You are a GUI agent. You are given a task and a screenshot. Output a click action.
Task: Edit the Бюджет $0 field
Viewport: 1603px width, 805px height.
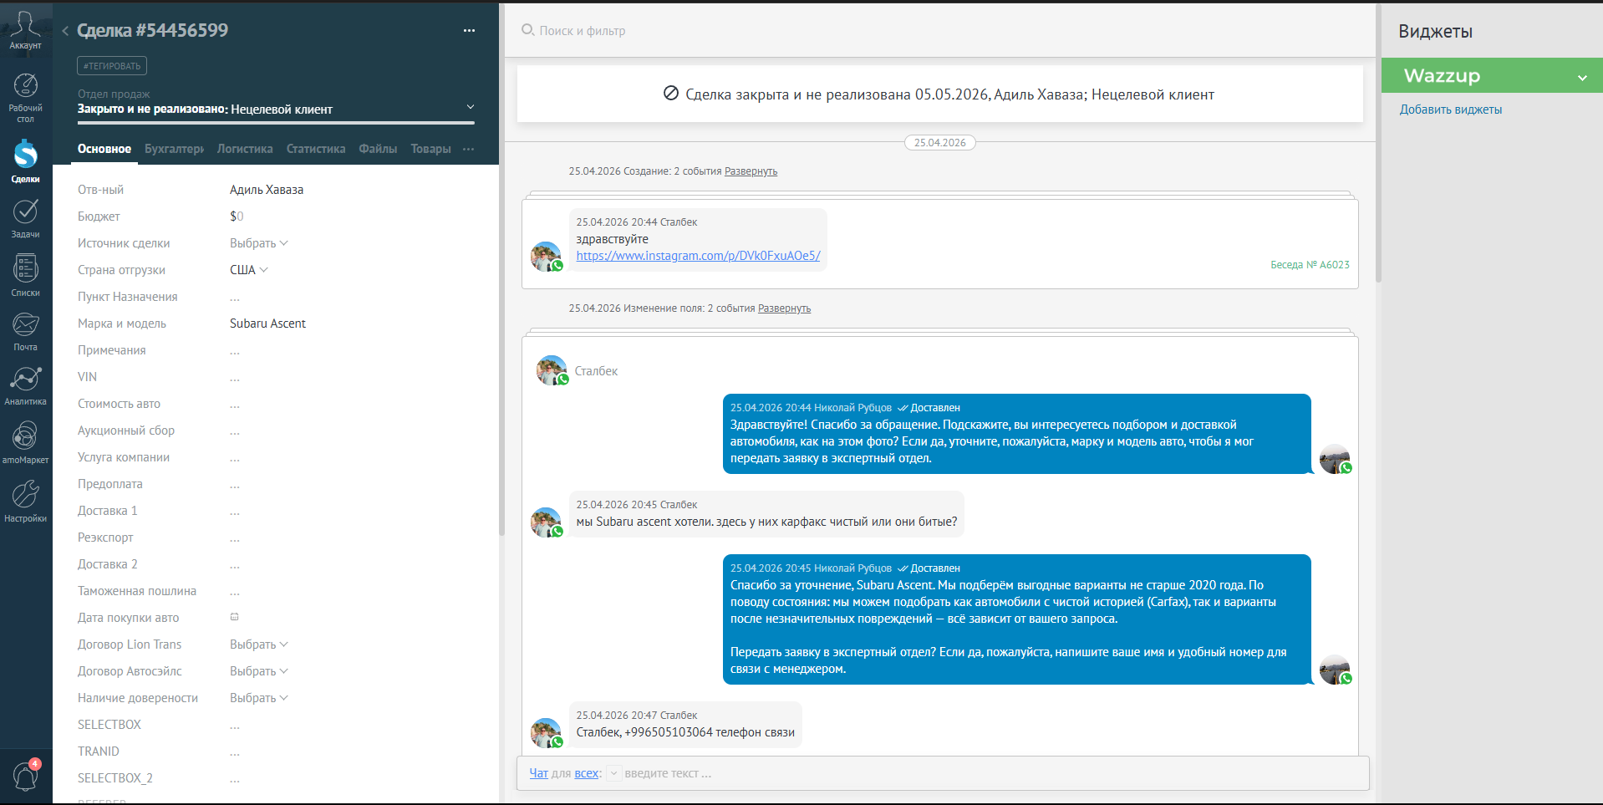coord(237,217)
